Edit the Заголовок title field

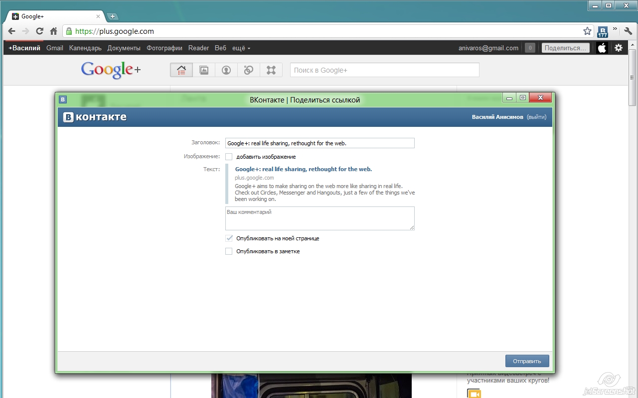[319, 143]
